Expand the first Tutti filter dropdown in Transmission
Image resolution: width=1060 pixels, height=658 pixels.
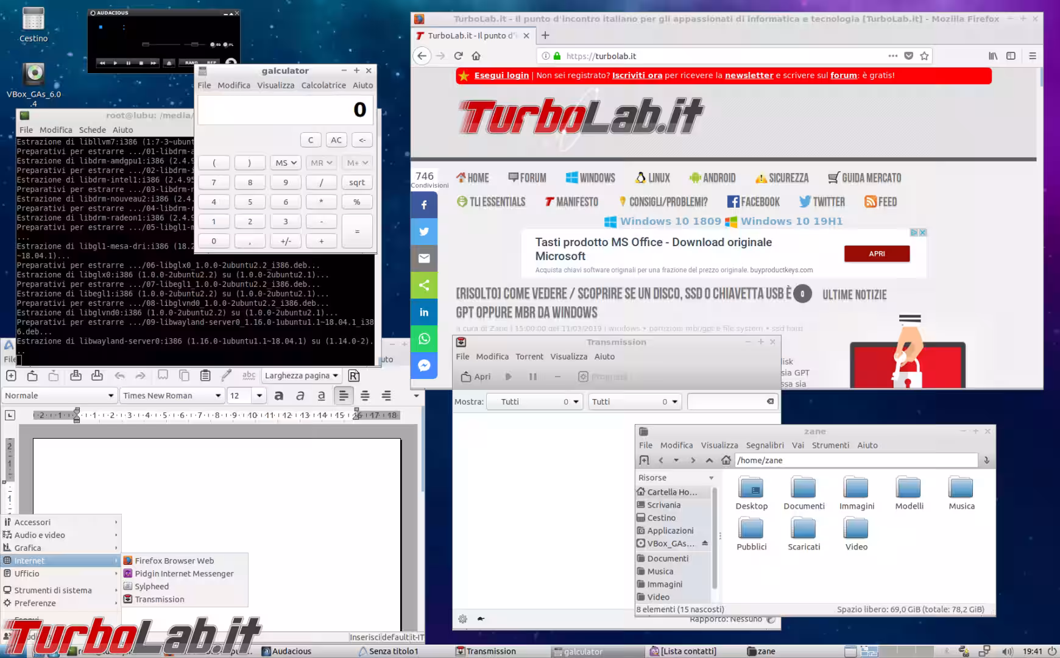(x=534, y=402)
